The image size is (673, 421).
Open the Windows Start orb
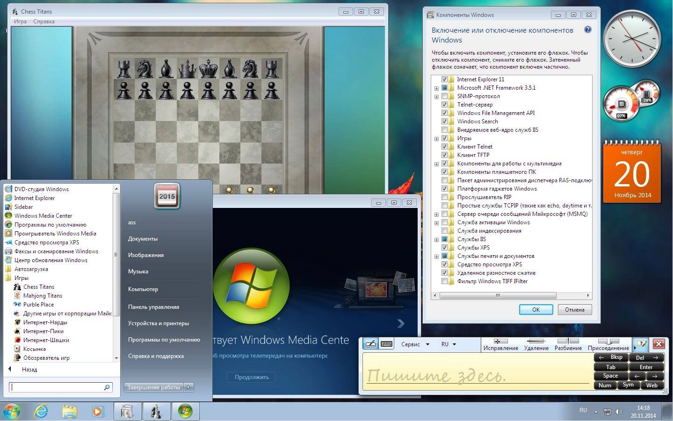click(x=11, y=412)
